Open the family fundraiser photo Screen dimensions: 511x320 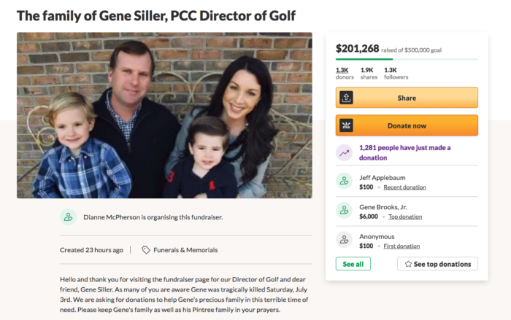coord(164,115)
